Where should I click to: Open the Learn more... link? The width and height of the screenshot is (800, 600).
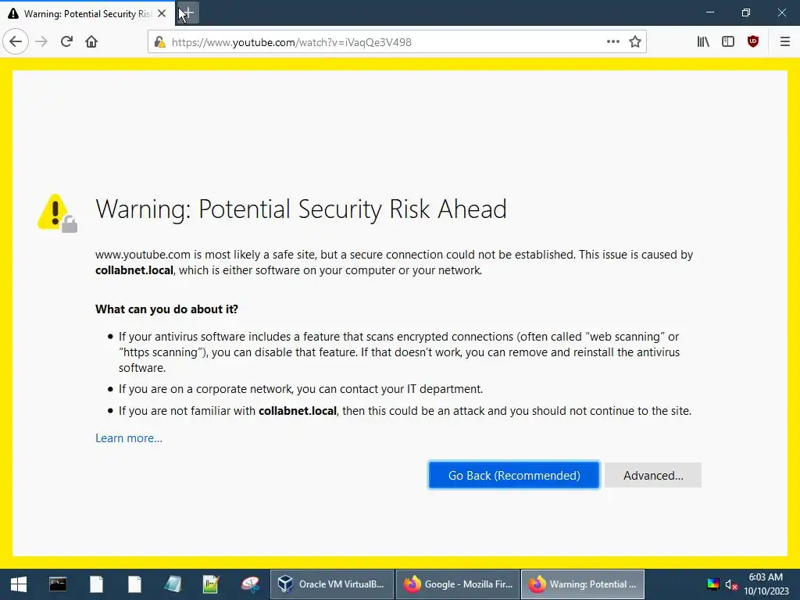(129, 438)
